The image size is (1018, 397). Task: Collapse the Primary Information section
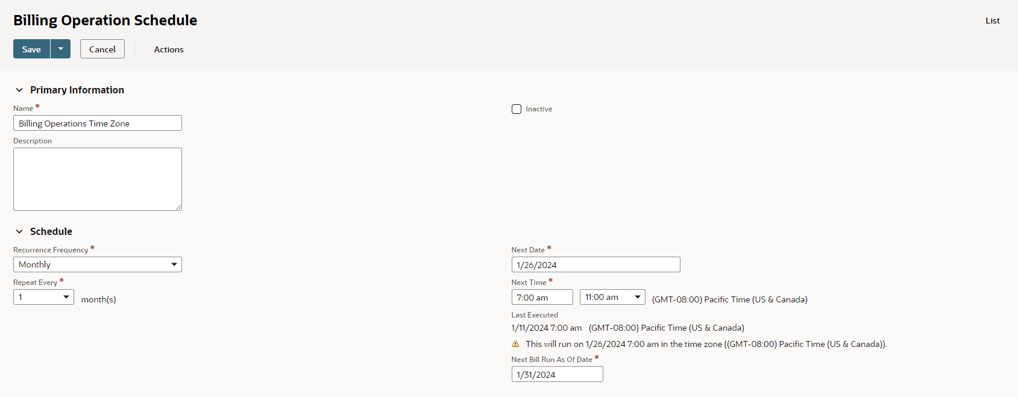19,90
